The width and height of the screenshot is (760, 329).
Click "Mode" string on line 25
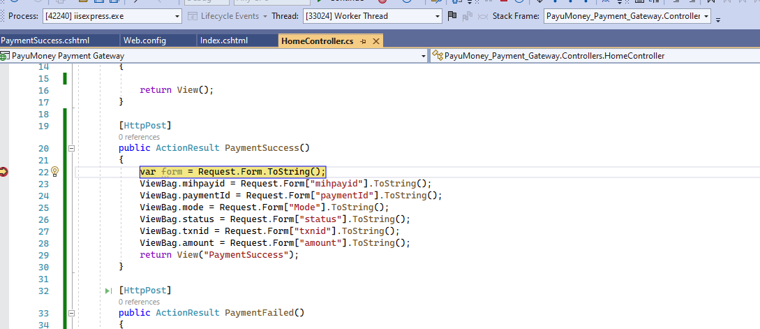[306, 207]
